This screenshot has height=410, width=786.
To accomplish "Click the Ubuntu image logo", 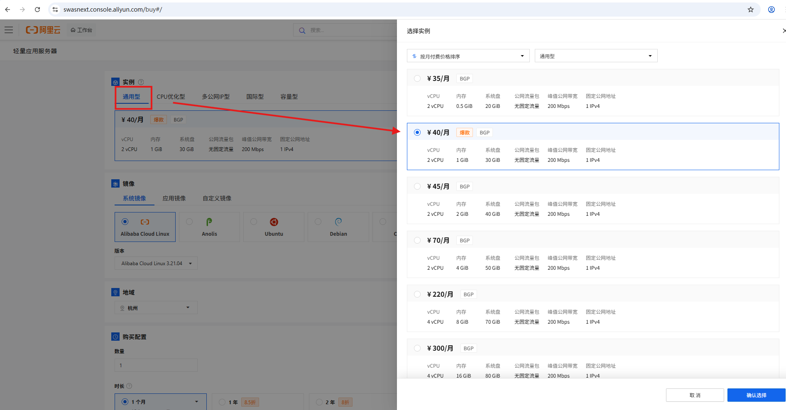I will pos(274,222).
